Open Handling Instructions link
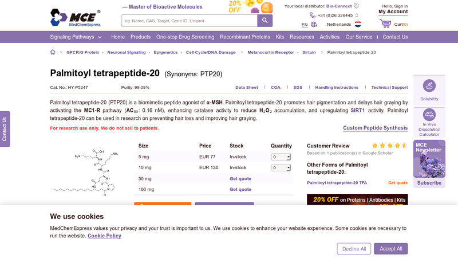Viewport: 458px width, 258px height. [337, 88]
